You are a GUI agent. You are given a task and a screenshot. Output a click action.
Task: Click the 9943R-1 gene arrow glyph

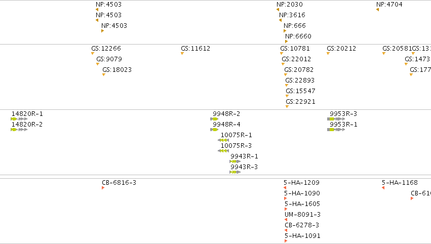pos(235,161)
